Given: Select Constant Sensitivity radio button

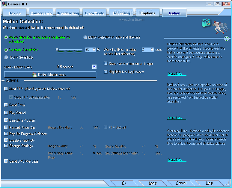Looking at the screenshot, I should tap(6, 50).
